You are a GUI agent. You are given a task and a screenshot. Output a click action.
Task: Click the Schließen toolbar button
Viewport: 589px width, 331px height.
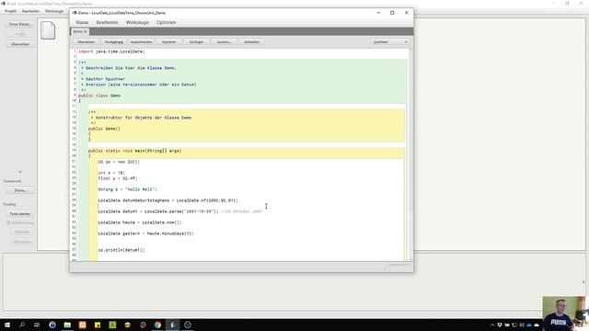(x=251, y=42)
